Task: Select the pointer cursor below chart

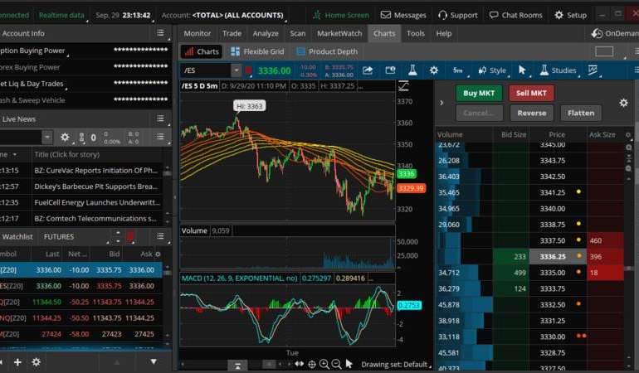Action: click(349, 364)
